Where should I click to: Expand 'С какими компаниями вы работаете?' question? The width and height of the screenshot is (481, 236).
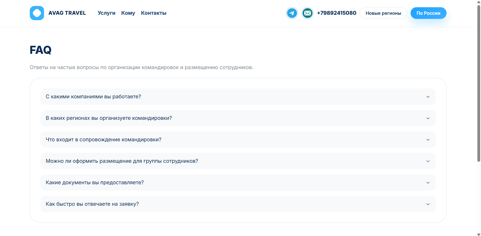[x=238, y=97]
